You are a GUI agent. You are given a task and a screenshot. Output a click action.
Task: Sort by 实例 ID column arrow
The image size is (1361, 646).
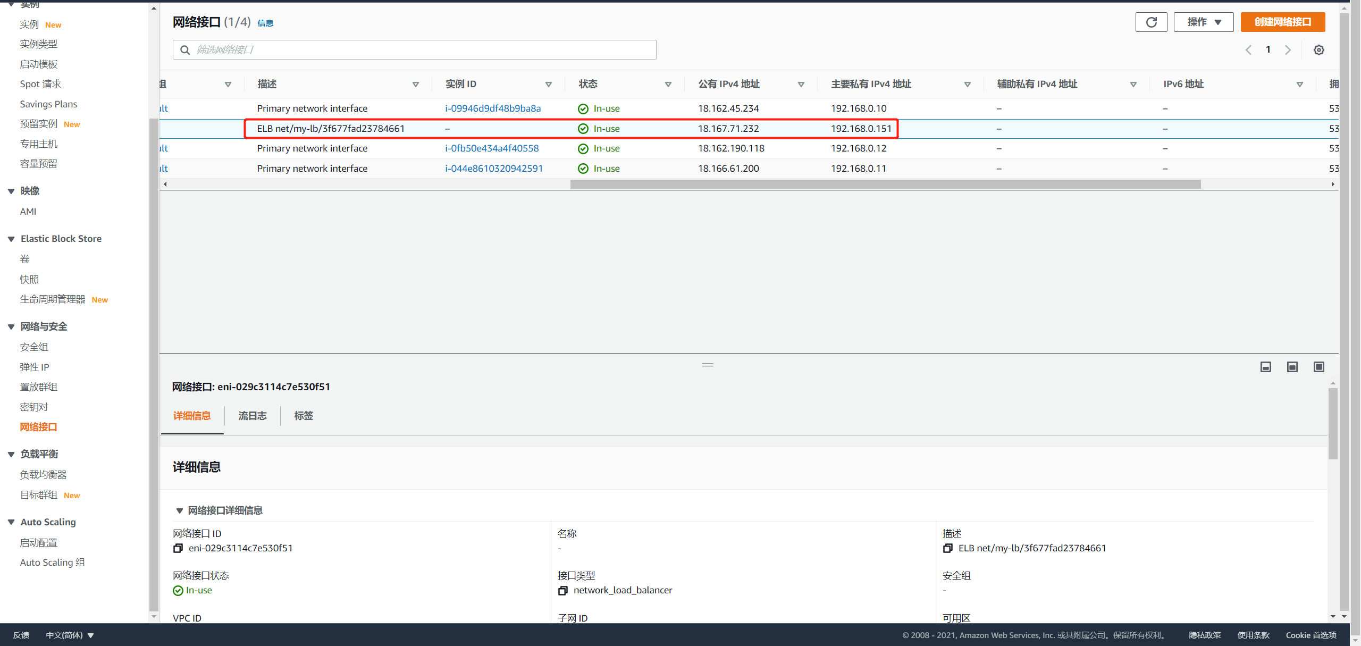(549, 85)
